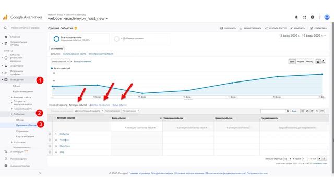The height and width of the screenshot is (188, 334).
Task: Expand Издатели subsection
Action: [x=11, y=142]
